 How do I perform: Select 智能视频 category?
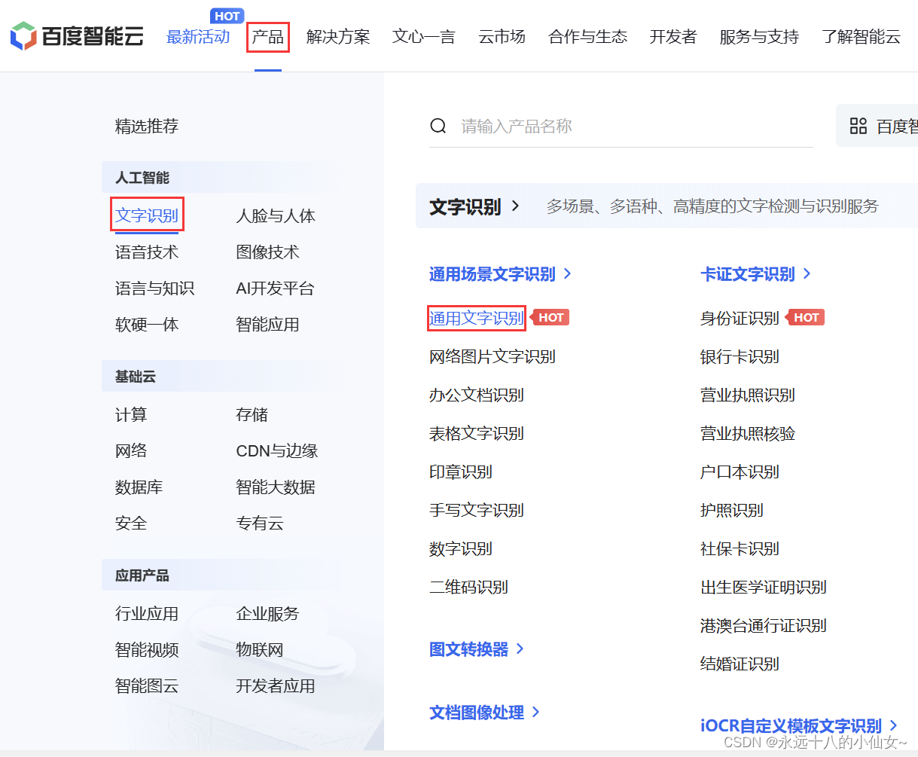pos(147,649)
